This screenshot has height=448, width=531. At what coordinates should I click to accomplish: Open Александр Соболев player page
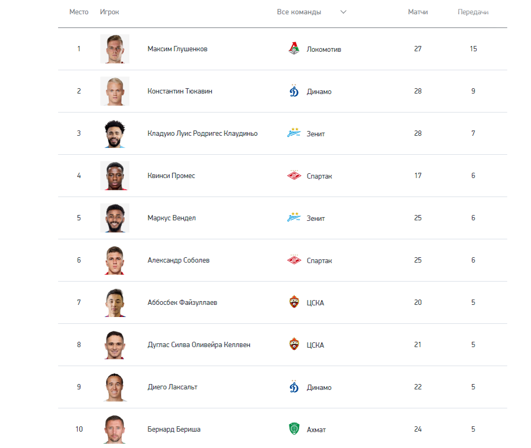(x=178, y=260)
